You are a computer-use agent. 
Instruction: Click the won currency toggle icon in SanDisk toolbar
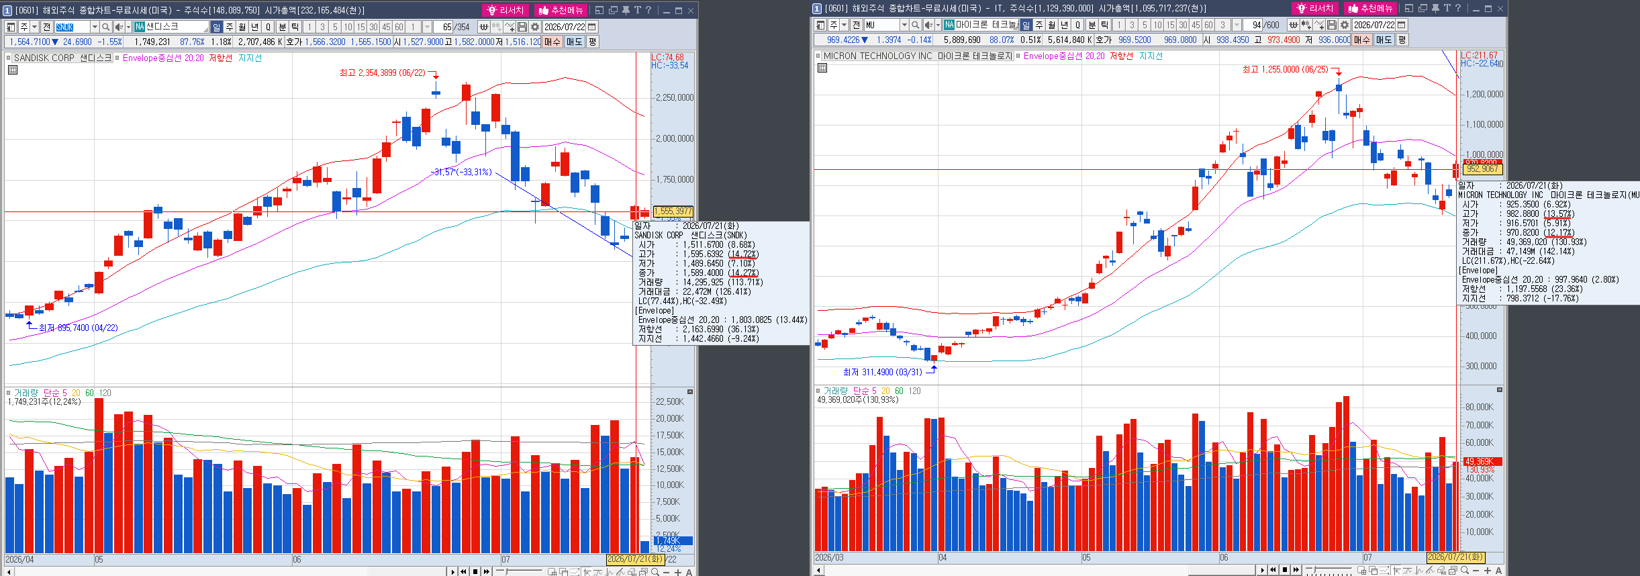483,27
